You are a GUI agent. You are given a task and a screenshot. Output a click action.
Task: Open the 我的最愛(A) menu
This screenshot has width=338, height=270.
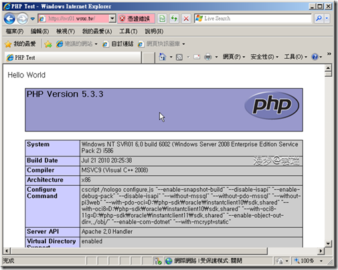(97, 31)
